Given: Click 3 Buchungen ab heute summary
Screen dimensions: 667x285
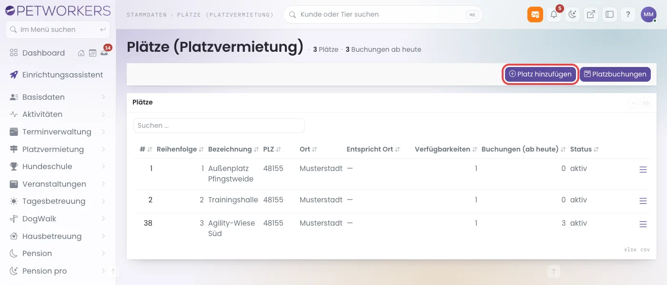Looking at the screenshot, I should click(383, 49).
